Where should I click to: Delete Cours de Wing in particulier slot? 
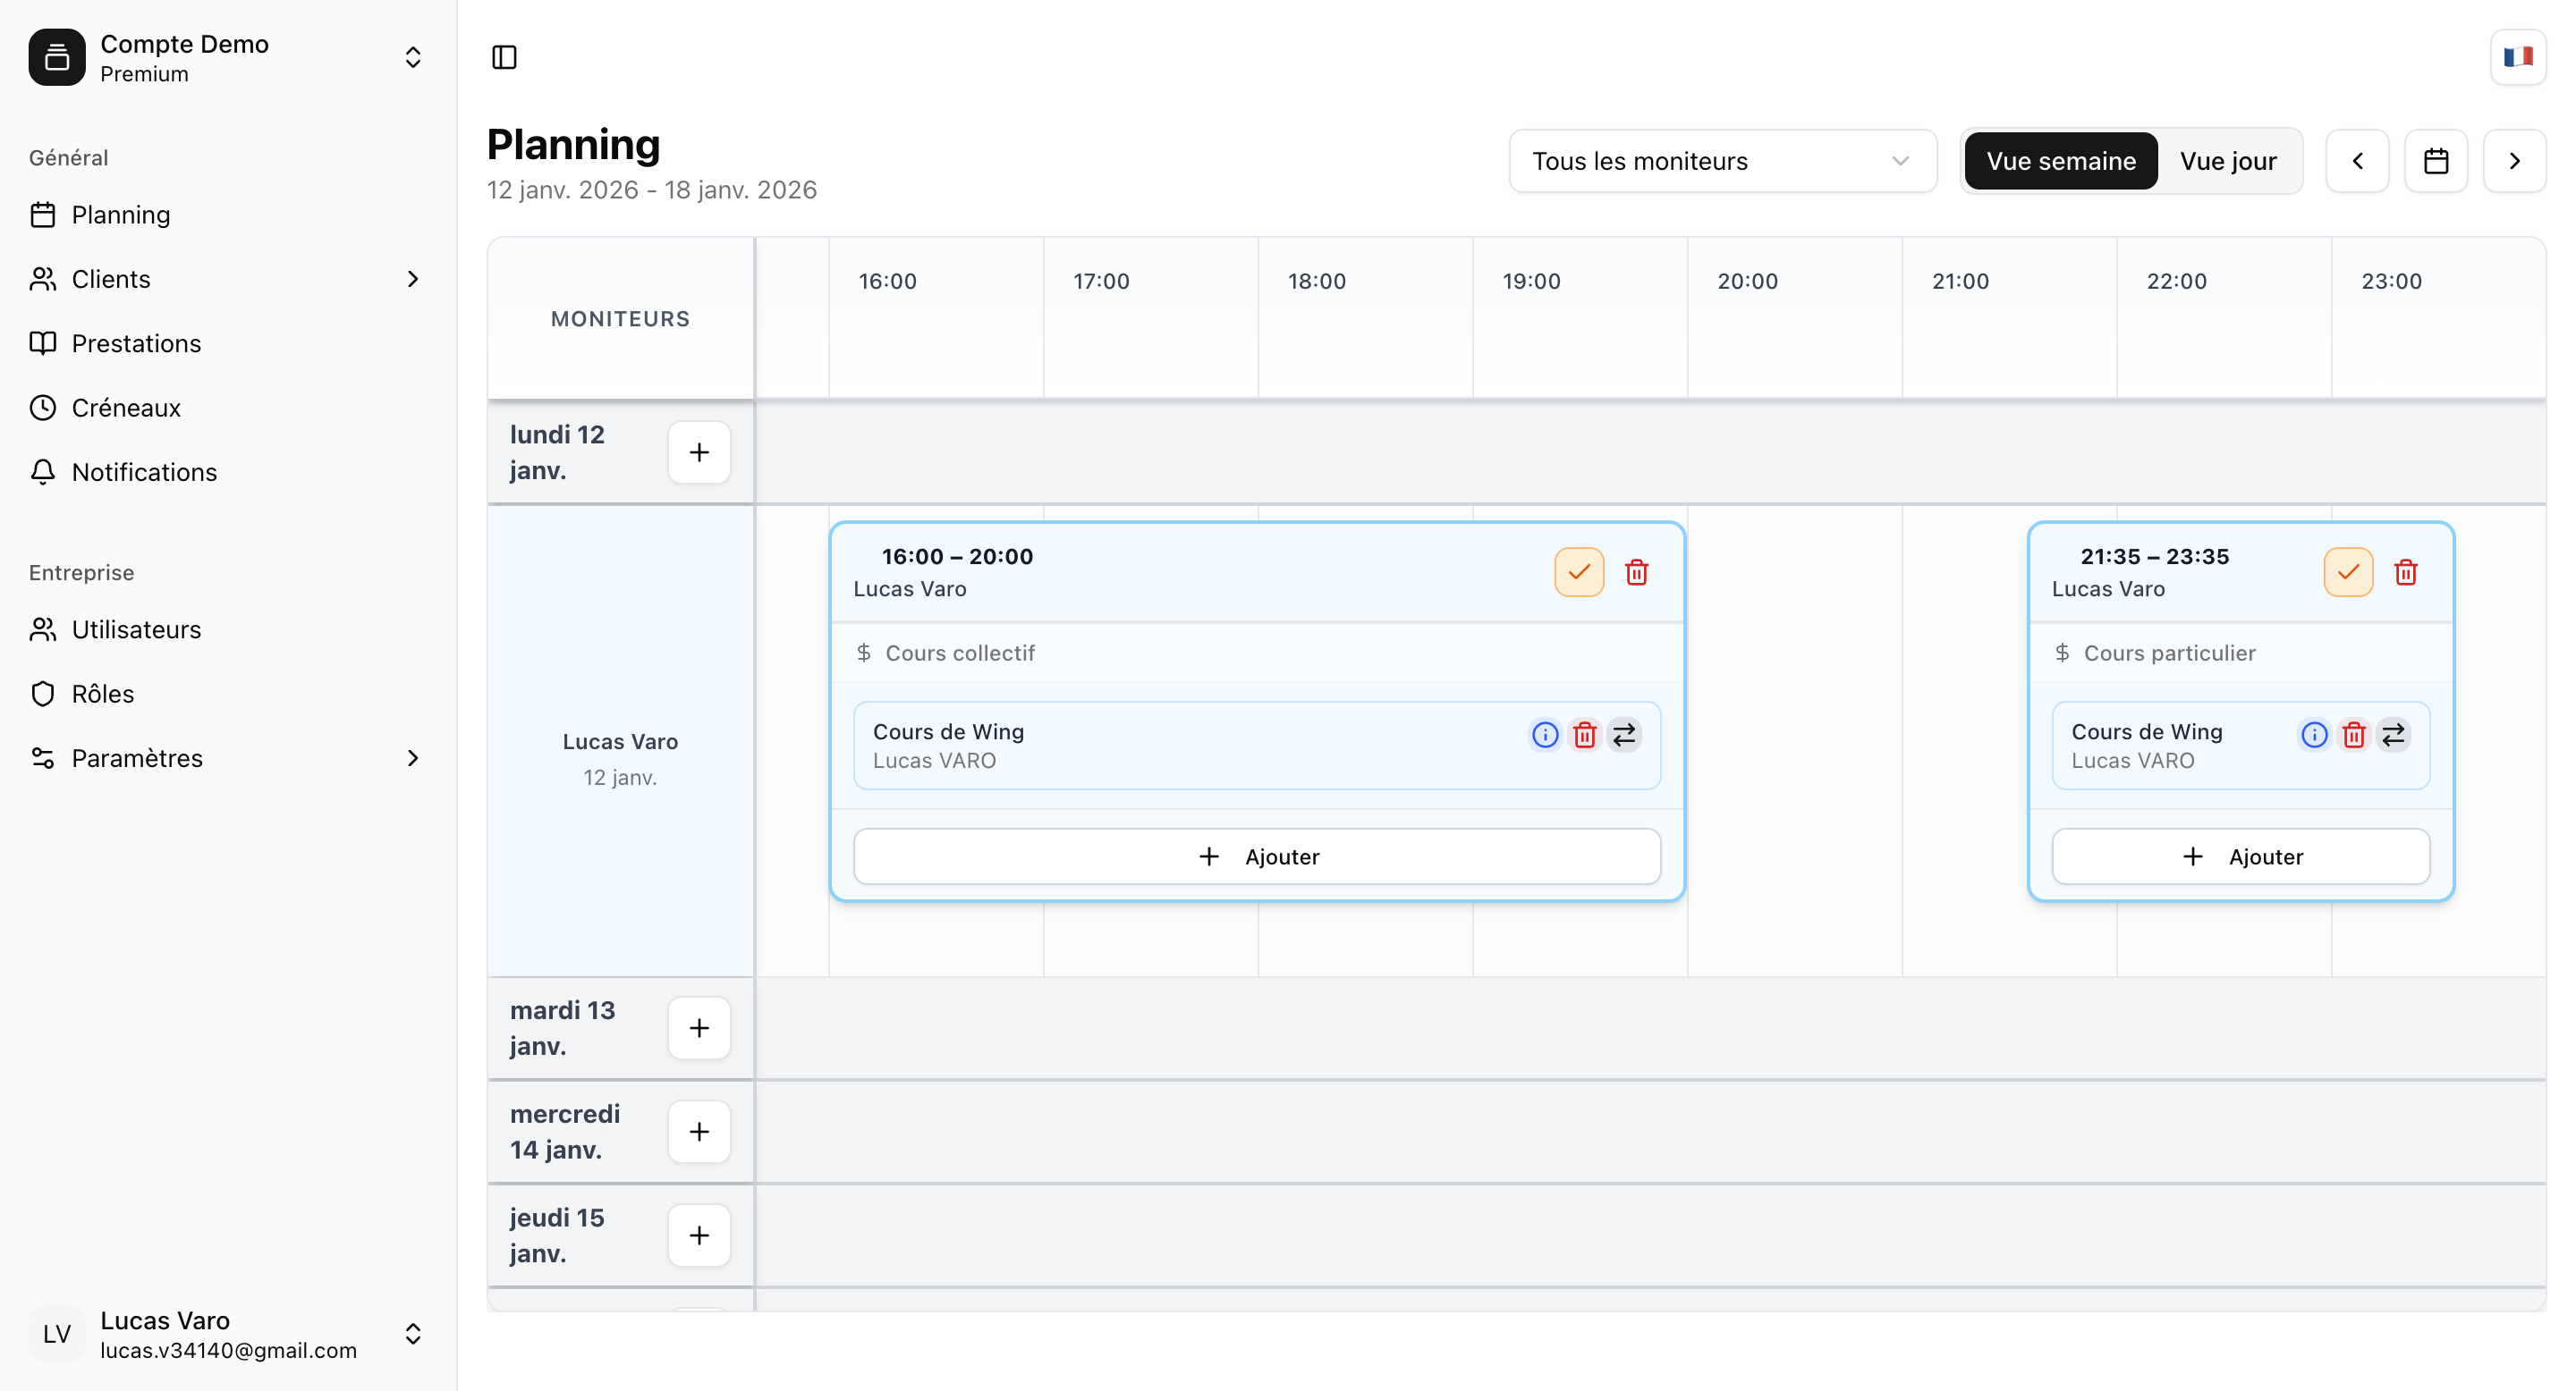2354,736
